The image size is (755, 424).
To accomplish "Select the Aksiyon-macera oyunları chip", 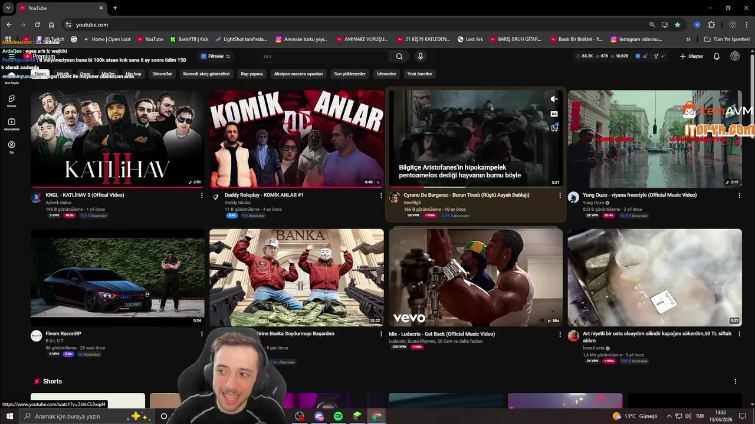I will pos(298,74).
